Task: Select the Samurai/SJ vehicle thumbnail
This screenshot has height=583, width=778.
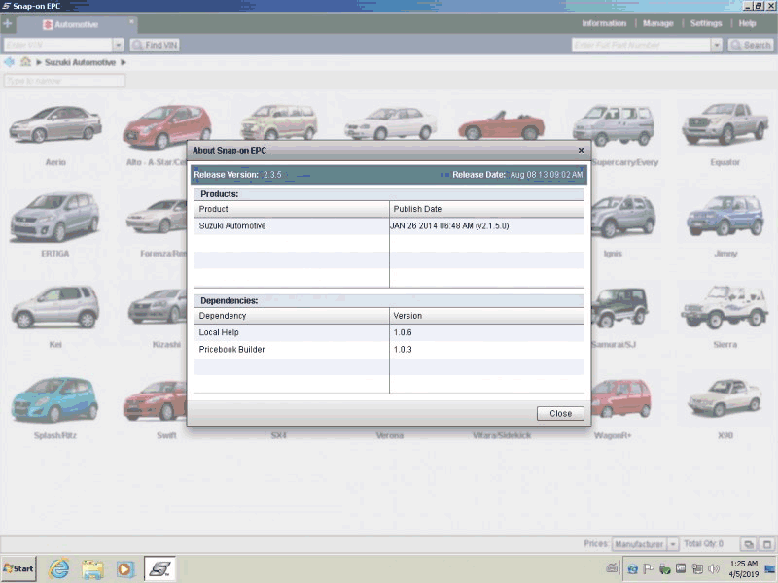Action: coord(620,308)
